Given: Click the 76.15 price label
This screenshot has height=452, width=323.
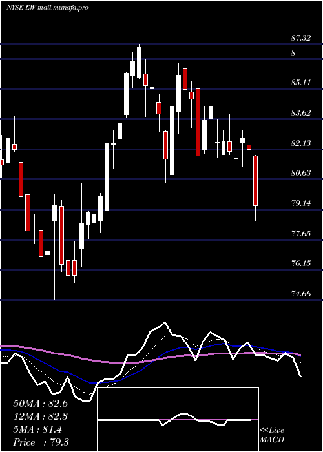Looking at the screenshot, I should [x=301, y=263].
